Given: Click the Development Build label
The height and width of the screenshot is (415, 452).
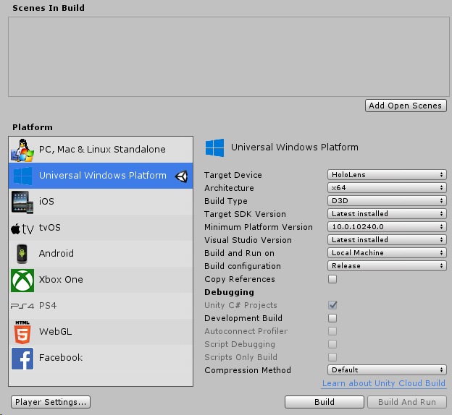Looking at the screenshot, I should pyautogui.click(x=243, y=318).
